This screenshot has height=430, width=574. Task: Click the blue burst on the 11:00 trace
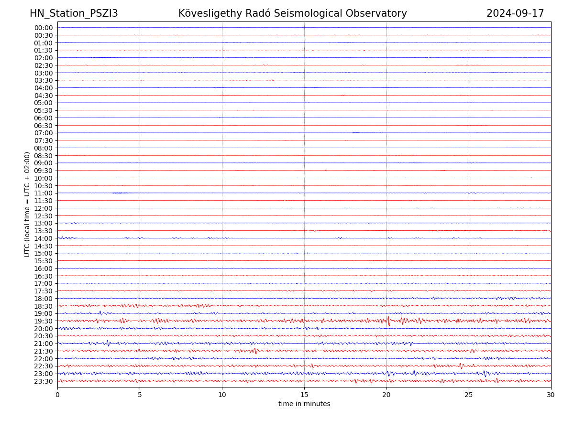click(x=120, y=193)
